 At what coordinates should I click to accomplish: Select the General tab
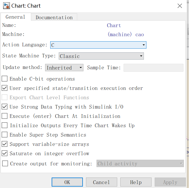[15, 17]
